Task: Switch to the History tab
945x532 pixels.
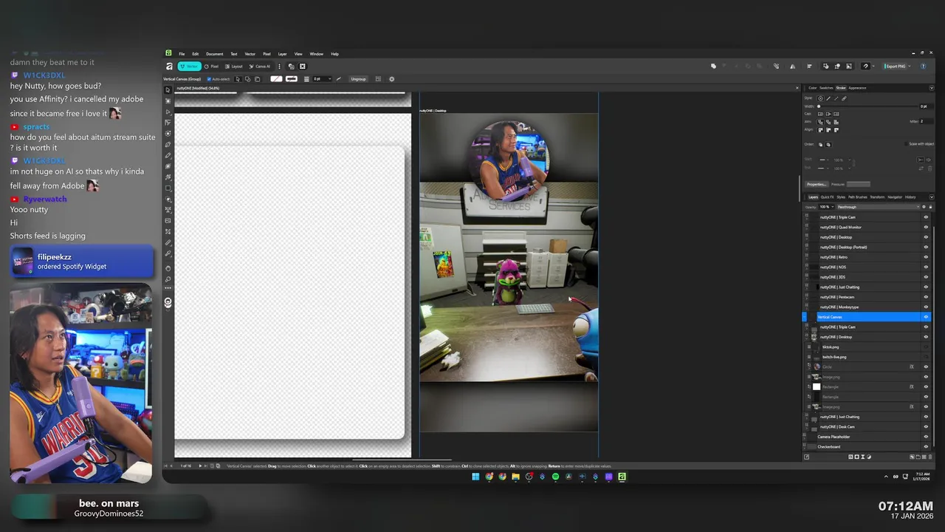Action: pyautogui.click(x=910, y=197)
